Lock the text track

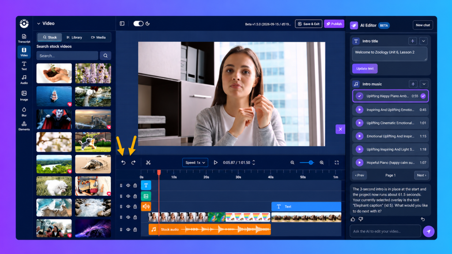point(135,186)
